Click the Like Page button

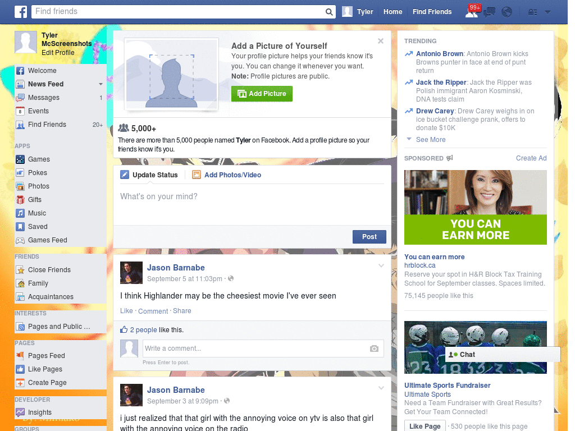click(425, 426)
